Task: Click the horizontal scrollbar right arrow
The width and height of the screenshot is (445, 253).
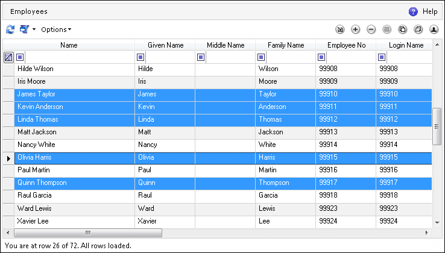Action: [426, 233]
